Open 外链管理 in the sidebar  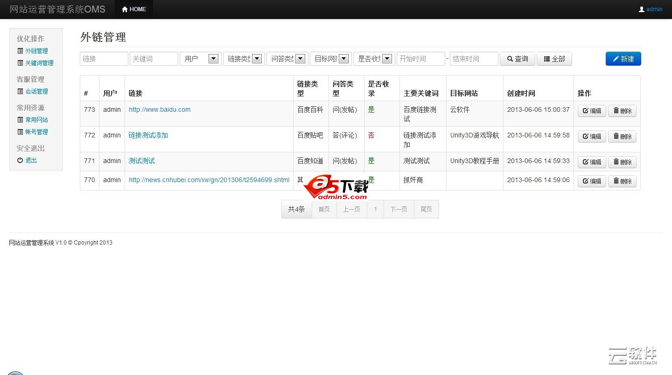tap(36, 51)
